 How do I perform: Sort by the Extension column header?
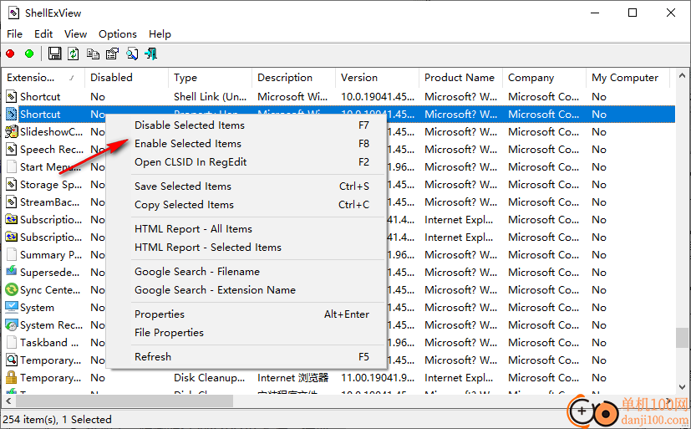43,78
